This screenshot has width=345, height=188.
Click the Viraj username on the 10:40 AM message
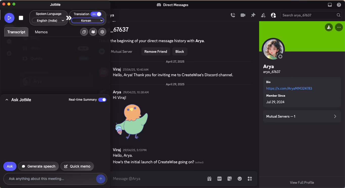(117, 69)
